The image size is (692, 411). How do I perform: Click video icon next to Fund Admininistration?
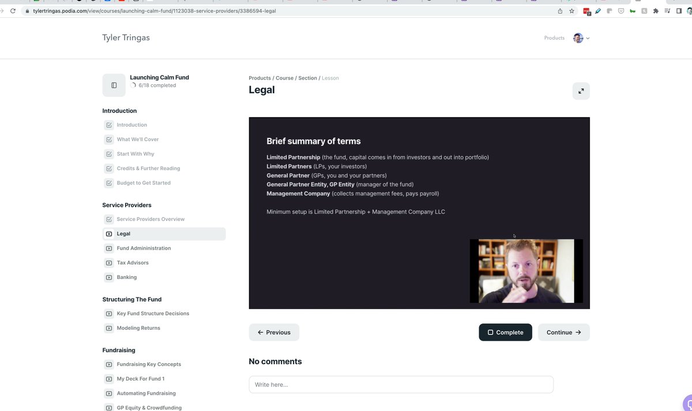pyautogui.click(x=109, y=248)
